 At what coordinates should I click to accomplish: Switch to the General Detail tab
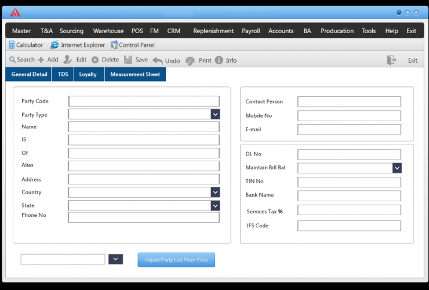tap(28, 74)
